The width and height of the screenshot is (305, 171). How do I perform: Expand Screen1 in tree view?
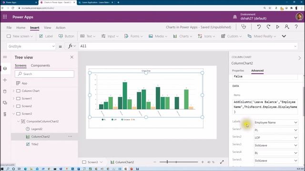pos(14,98)
